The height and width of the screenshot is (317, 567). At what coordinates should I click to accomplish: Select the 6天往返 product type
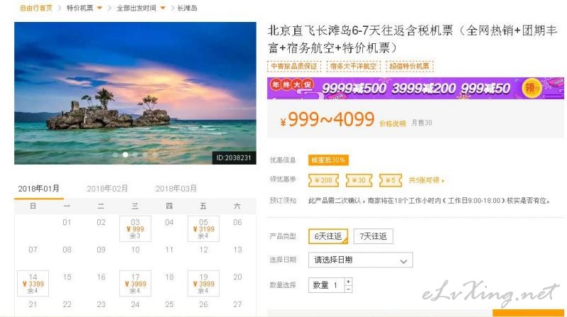coord(328,236)
